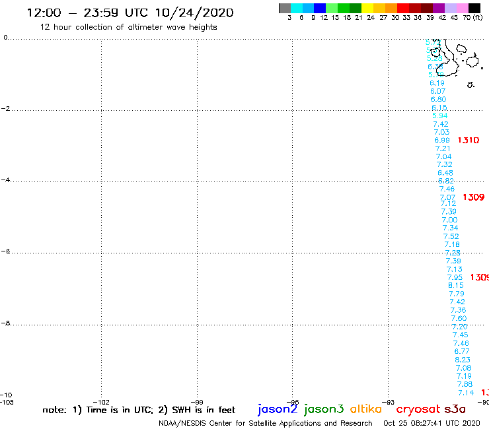Select the jason3 satellite label

point(324,409)
